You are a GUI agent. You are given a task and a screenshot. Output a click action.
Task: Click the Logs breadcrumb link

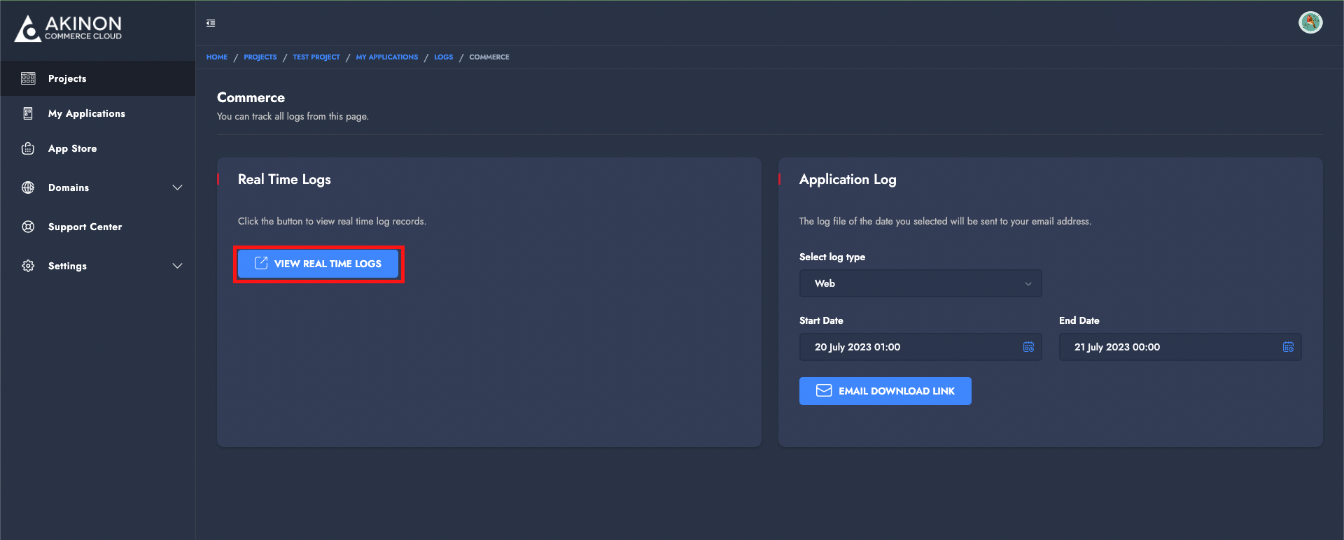(443, 57)
